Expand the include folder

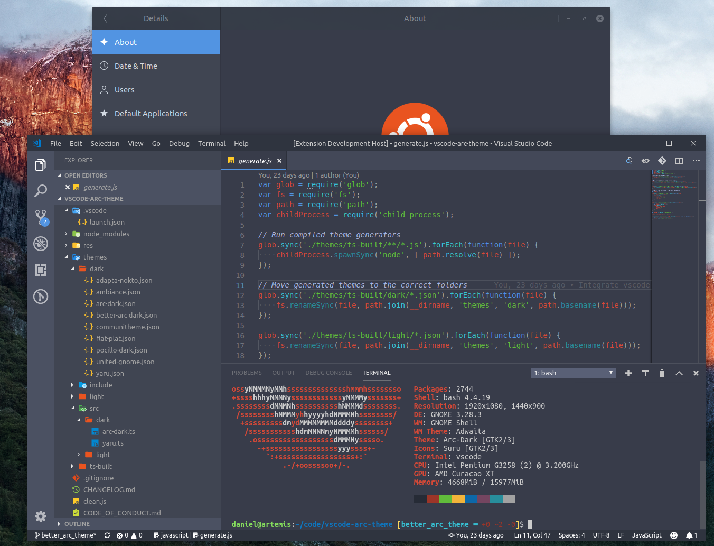tap(138, 385)
